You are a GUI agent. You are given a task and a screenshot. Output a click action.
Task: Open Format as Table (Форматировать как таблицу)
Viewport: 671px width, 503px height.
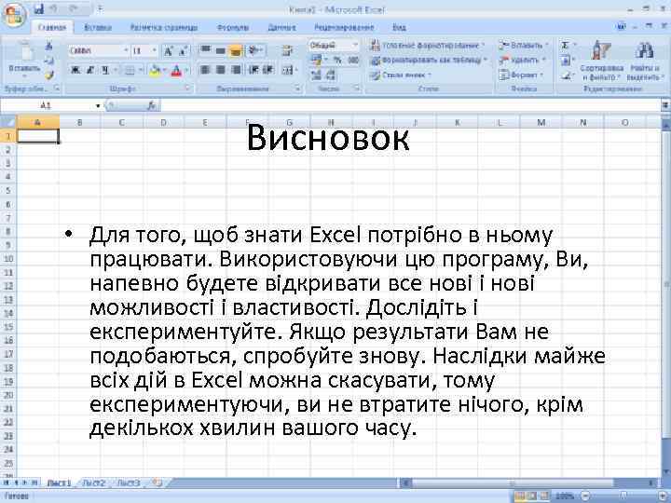pyautogui.click(x=430, y=61)
